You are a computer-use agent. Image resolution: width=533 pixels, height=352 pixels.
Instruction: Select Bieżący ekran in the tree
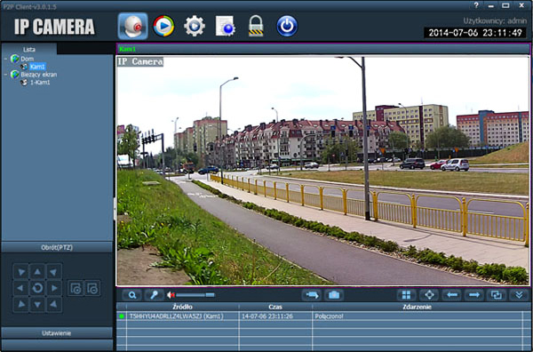point(39,75)
